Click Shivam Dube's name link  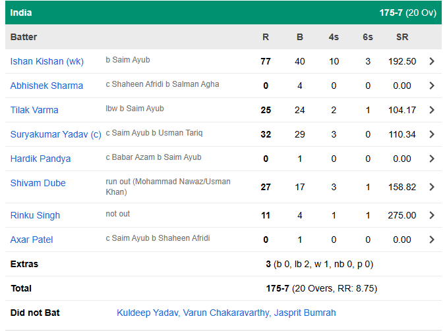[38, 183]
